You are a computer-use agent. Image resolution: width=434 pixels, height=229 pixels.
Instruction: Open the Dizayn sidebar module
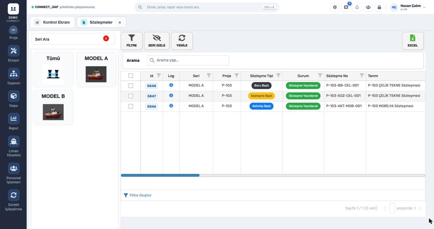pyautogui.click(x=13, y=51)
